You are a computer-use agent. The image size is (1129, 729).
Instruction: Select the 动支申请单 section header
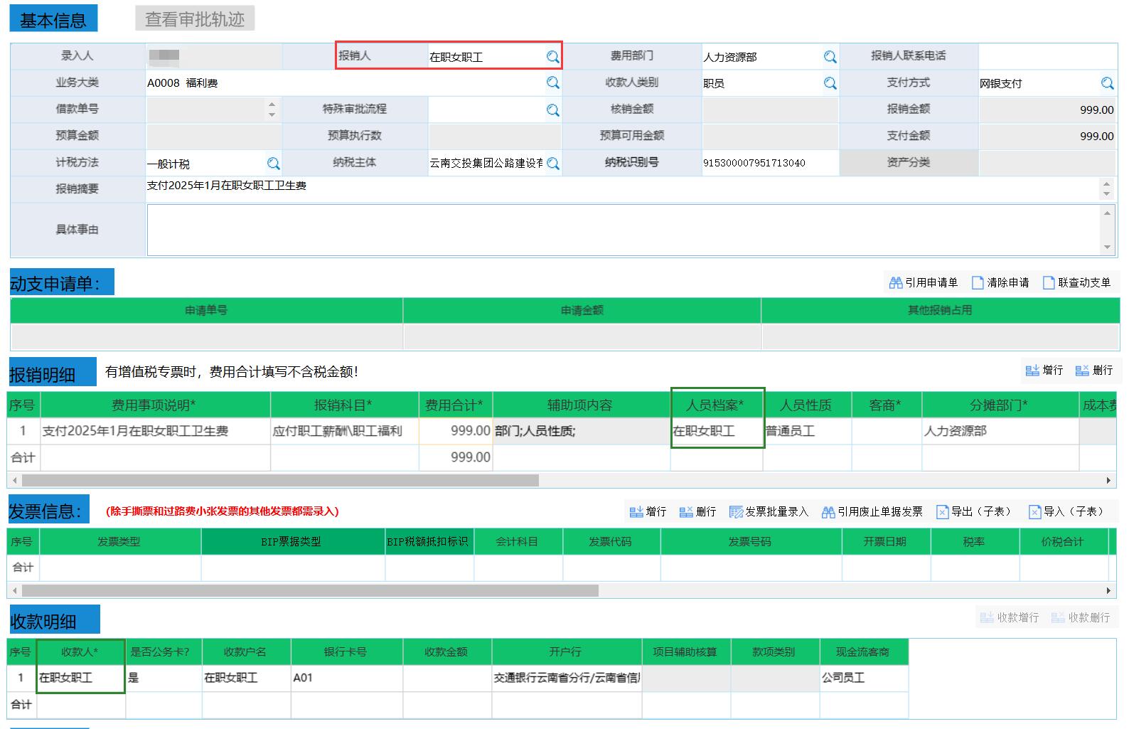click(x=62, y=283)
